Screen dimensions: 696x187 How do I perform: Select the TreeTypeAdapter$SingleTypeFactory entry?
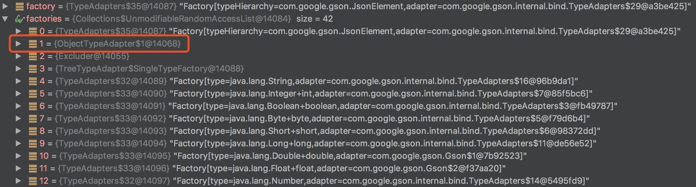click(142, 69)
